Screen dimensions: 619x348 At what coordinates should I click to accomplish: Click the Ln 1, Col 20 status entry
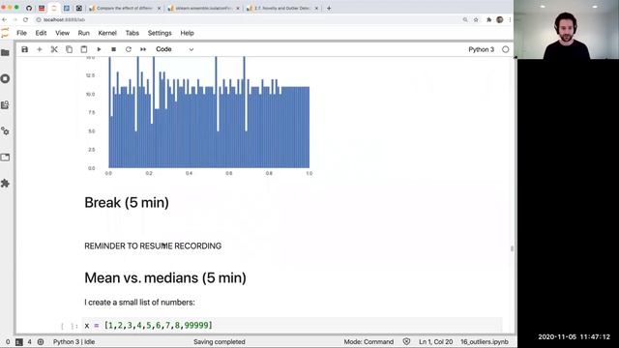coord(435,341)
